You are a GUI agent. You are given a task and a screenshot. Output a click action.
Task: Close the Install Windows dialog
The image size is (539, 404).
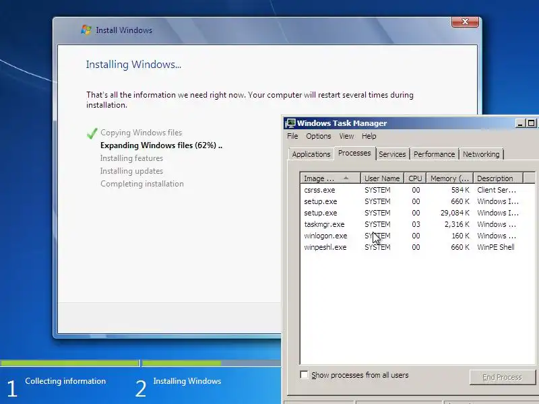465,22
